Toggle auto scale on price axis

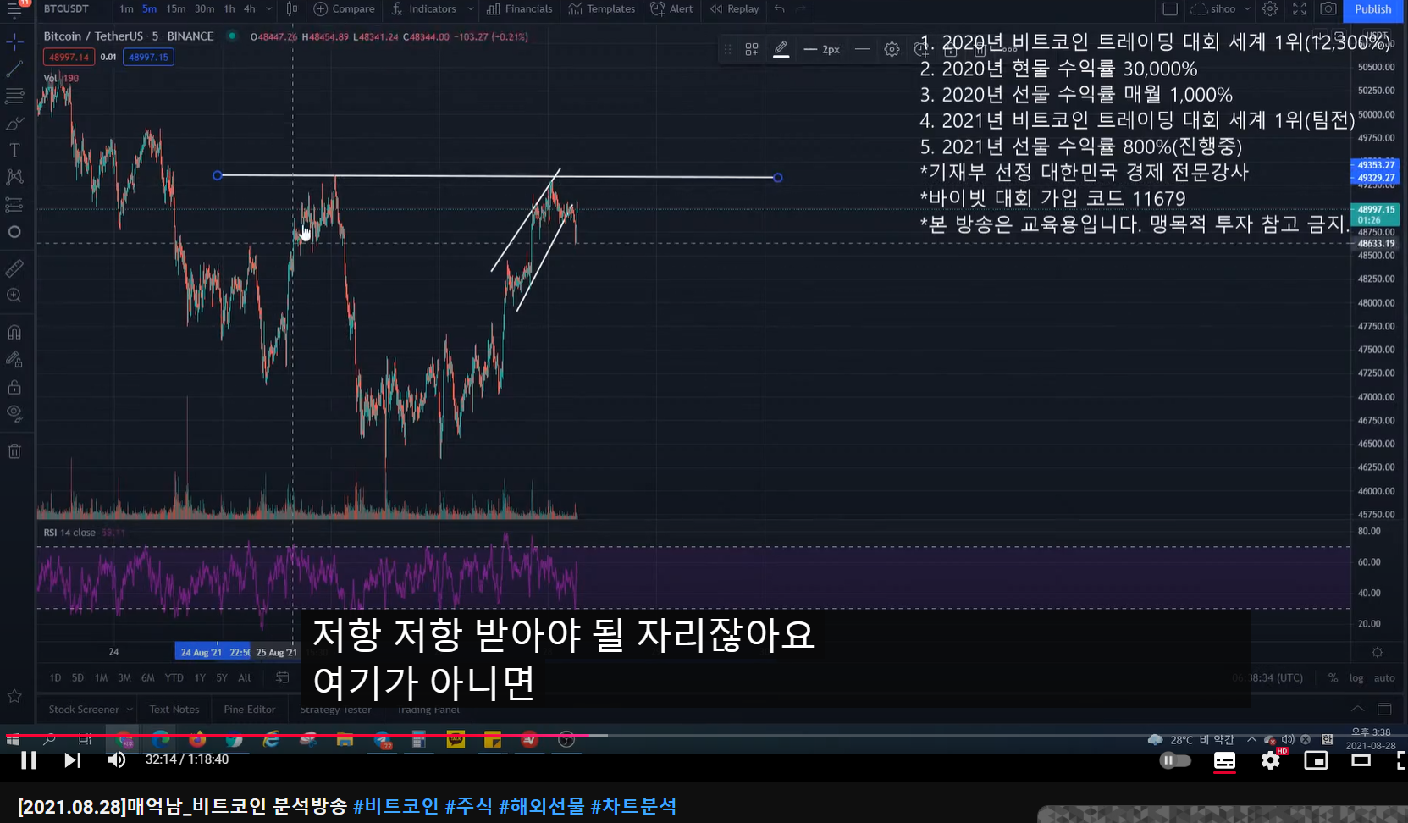point(1384,677)
